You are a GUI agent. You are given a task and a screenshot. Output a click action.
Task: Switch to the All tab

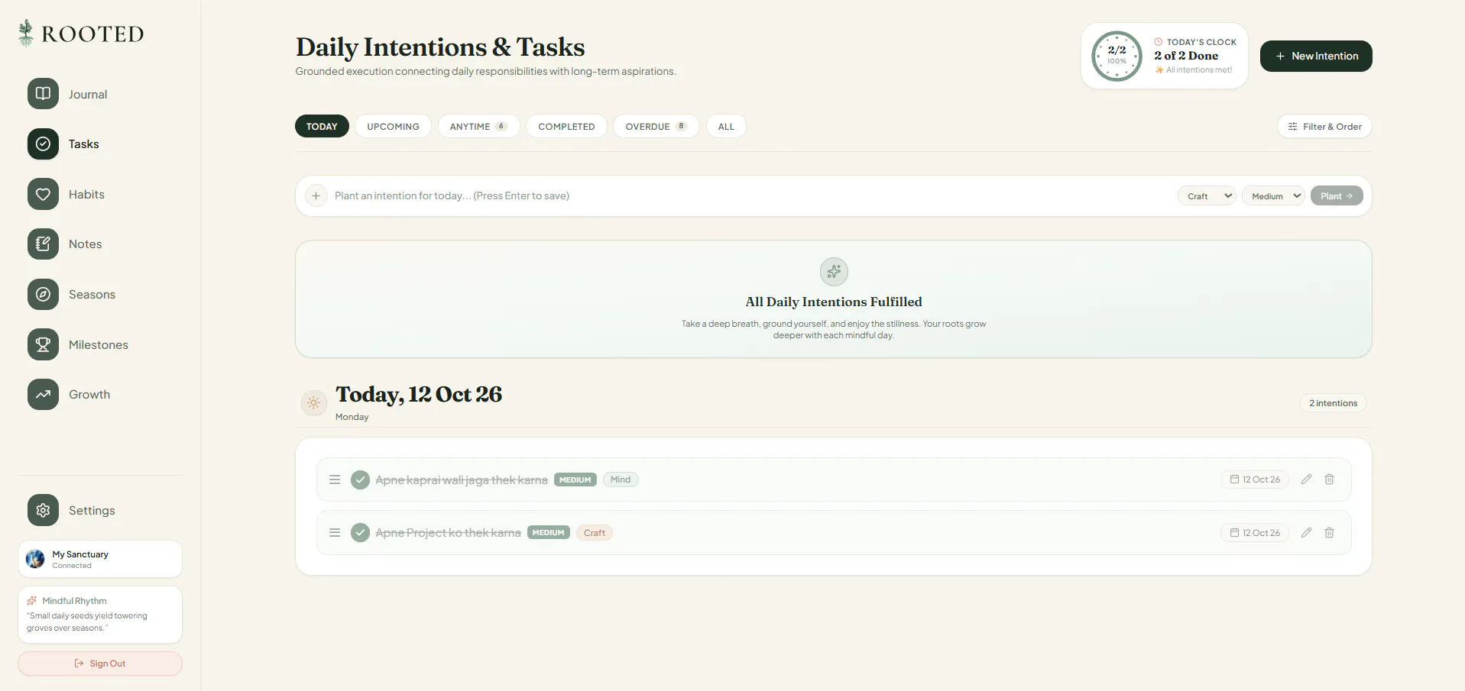(726, 127)
